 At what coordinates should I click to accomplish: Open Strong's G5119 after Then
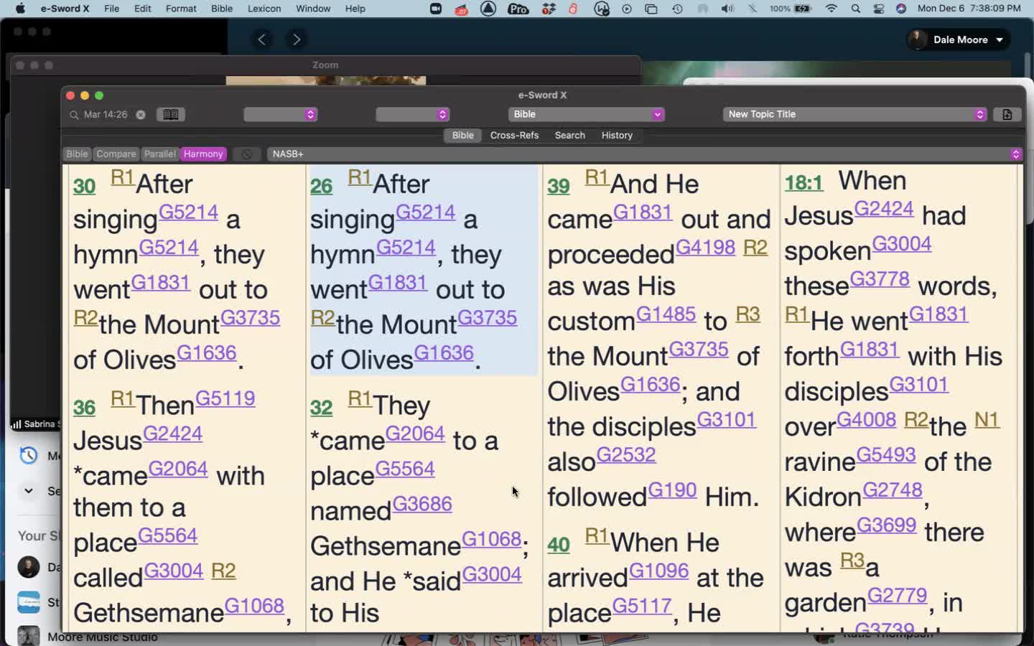click(x=225, y=398)
